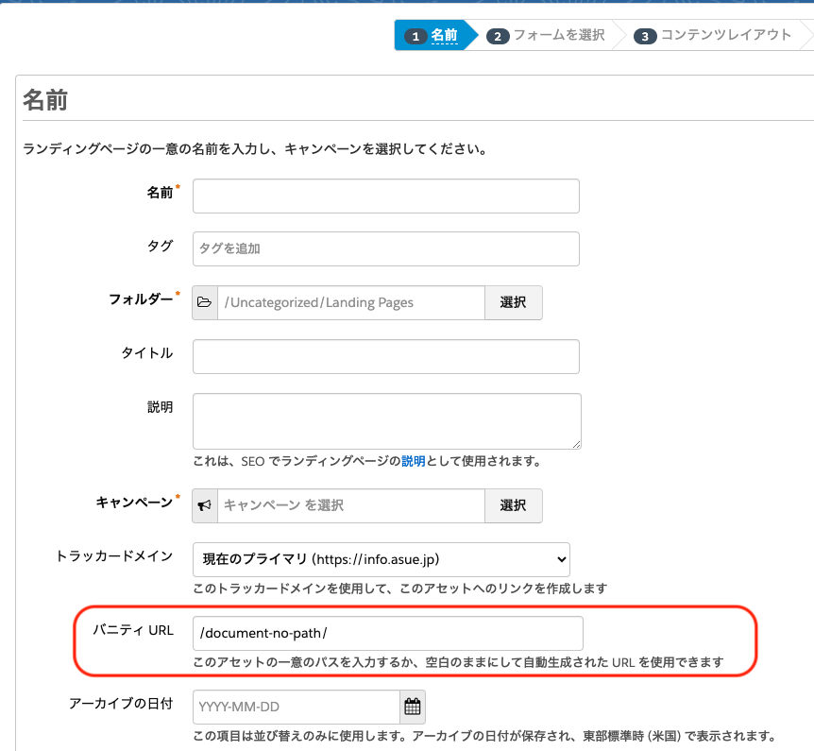Click the フォルダー field label
Image resolution: width=814 pixels, height=751 pixels.
coord(141,299)
